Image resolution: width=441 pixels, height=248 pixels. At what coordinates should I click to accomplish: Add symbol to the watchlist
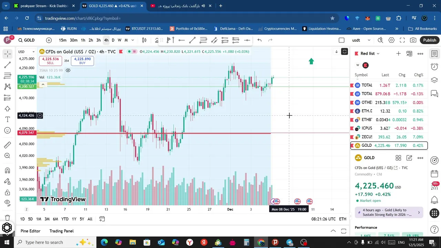pos(398,53)
